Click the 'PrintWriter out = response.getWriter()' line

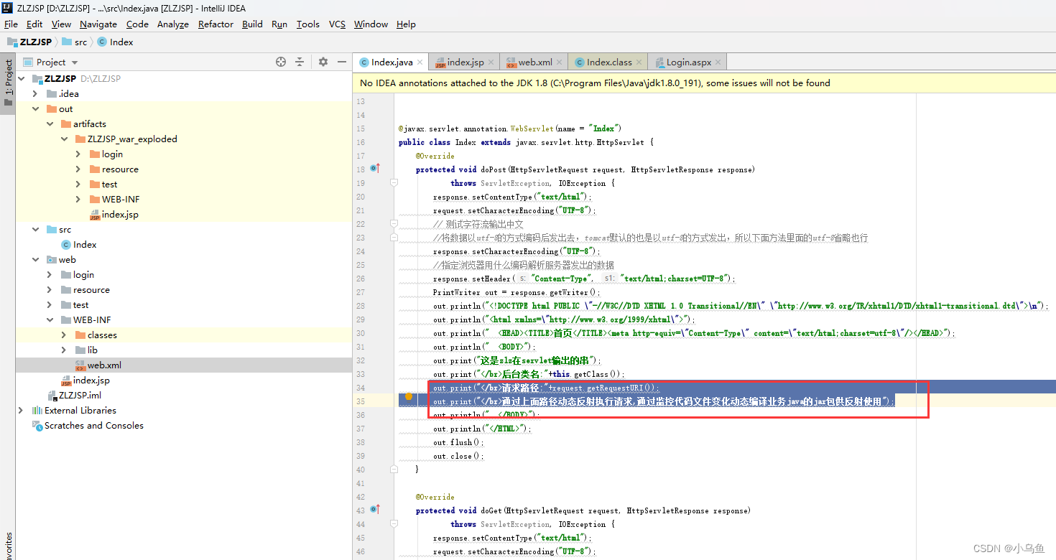(516, 292)
